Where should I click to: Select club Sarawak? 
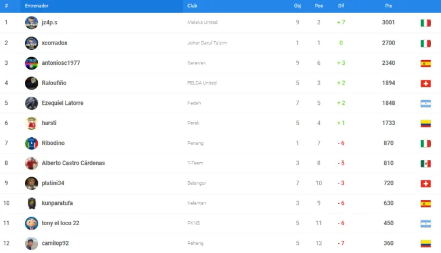tap(197, 63)
